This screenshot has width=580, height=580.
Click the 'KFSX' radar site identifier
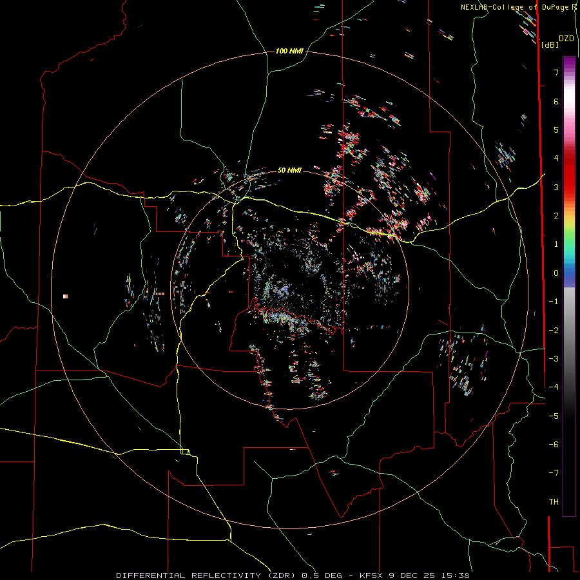click(x=371, y=575)
